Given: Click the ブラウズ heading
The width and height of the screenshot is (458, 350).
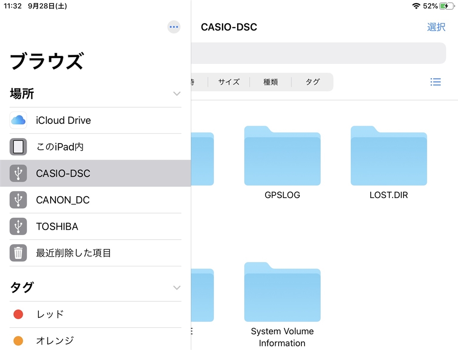Looking at the screenshot, I should [47, 61].
